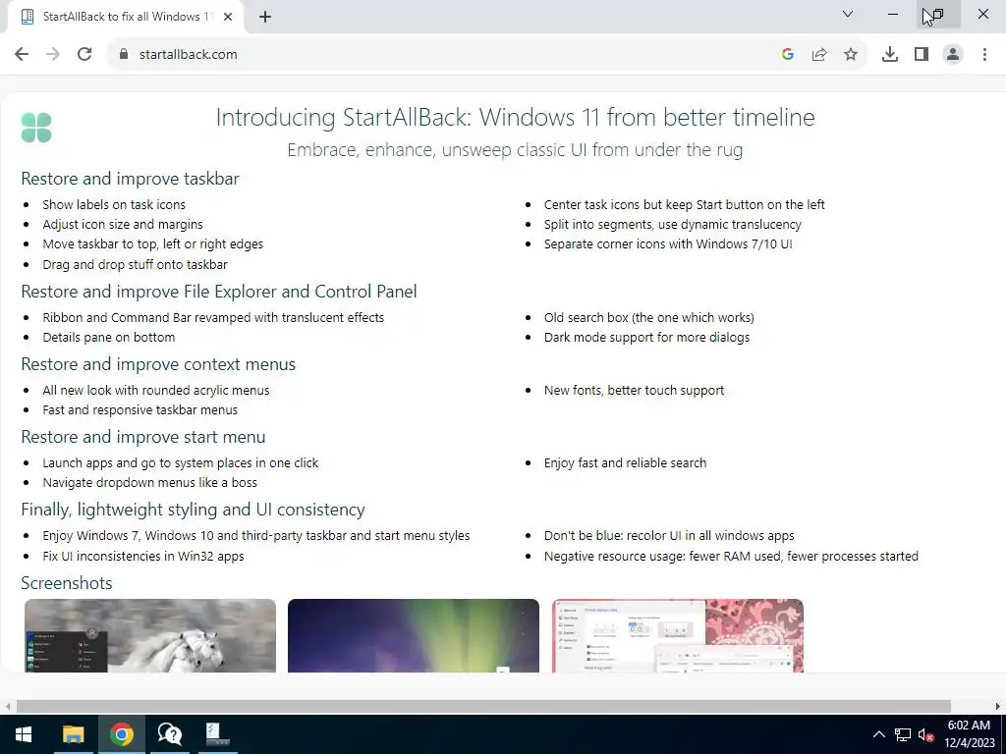The height and width of the screenshot is (754, 1006).
Task: Click 'Restore and improve start menu' heading
Action: 143,437
